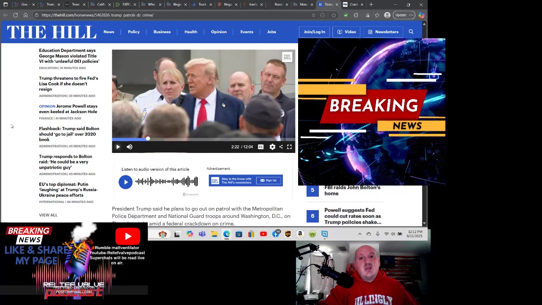Open Copilot in the browser toolbar
The height and width of the screenshot is (305, 542).
click(x=421, y=15)
